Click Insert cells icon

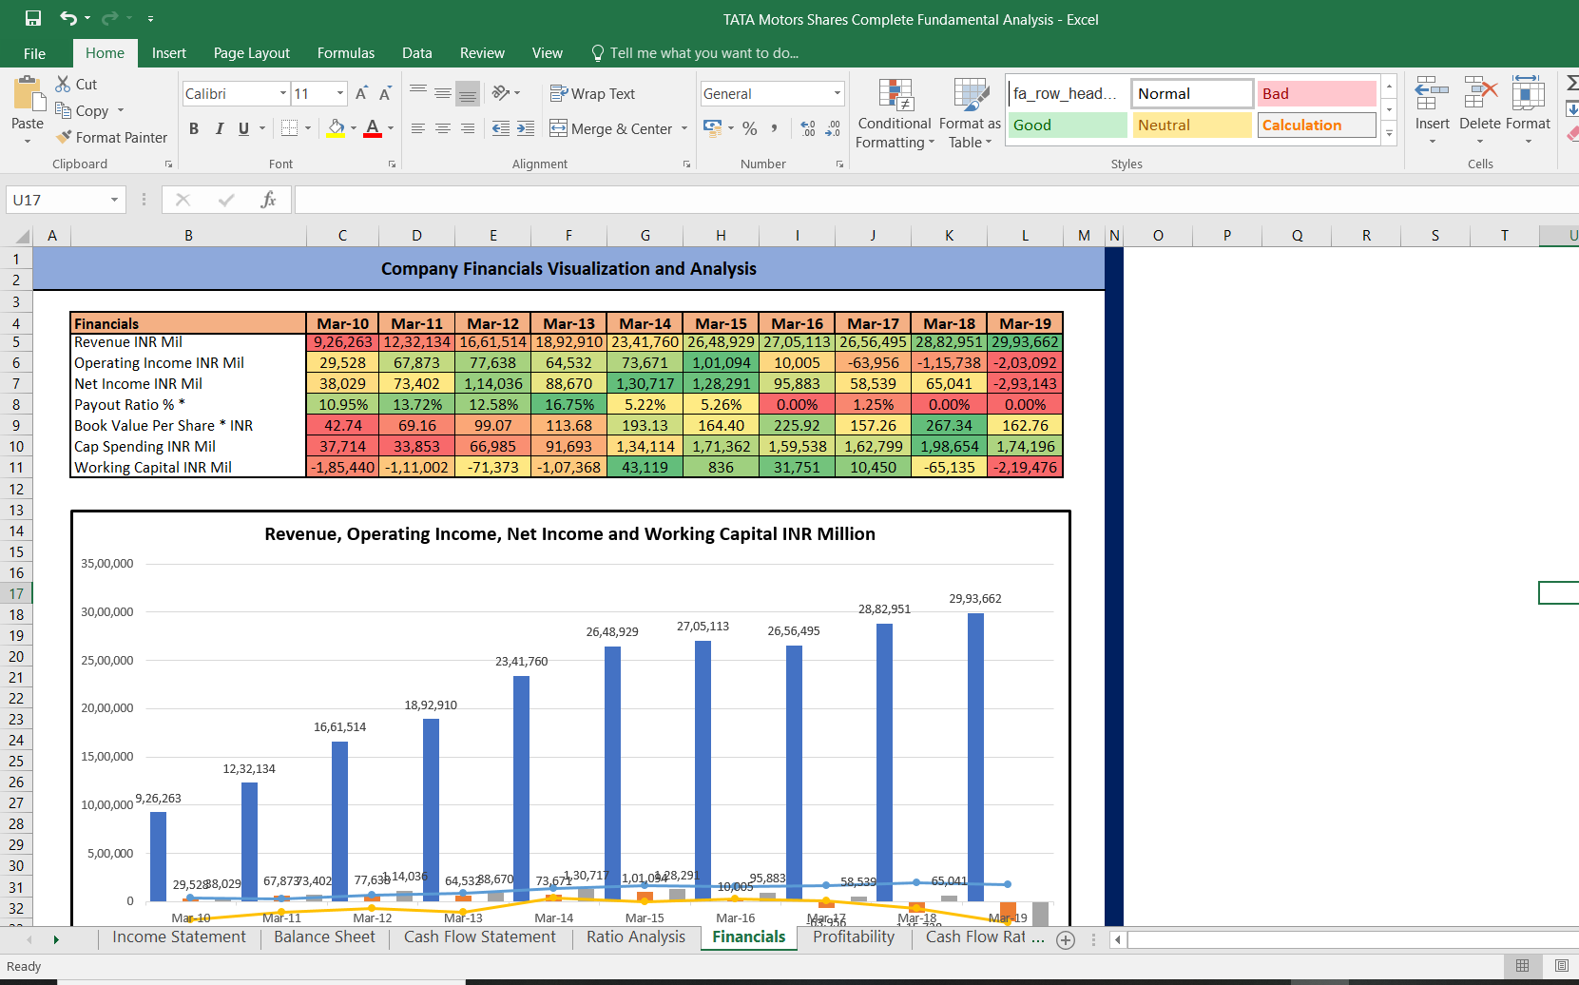(1432, 94)
